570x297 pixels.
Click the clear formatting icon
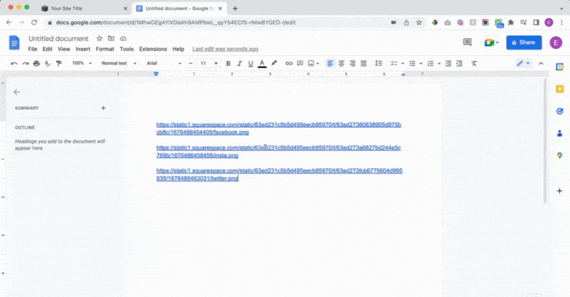coord(474,64)
